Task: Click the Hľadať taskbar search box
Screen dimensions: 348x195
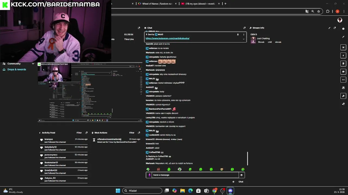Action: pos(142,191)
